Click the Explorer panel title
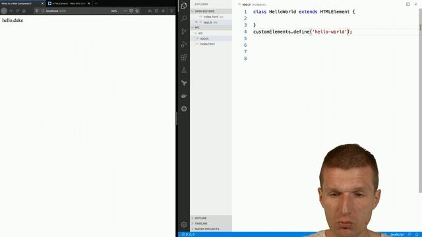 pos(201,5)
